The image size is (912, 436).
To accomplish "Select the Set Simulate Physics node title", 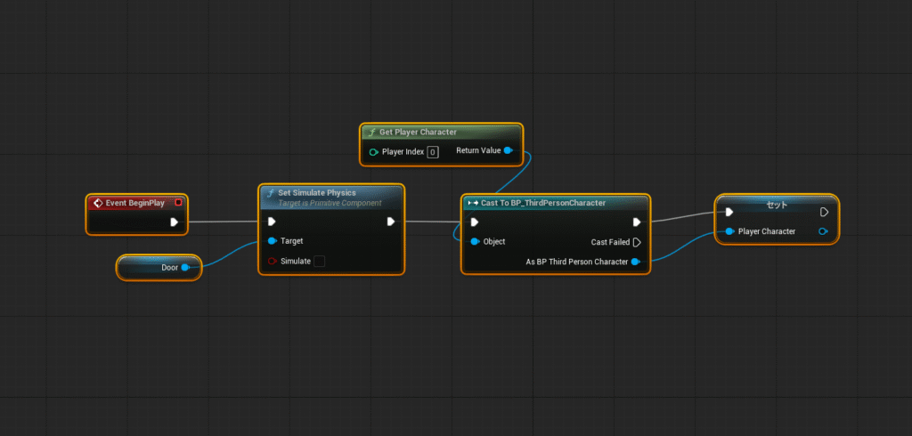I will pos(316,192).
